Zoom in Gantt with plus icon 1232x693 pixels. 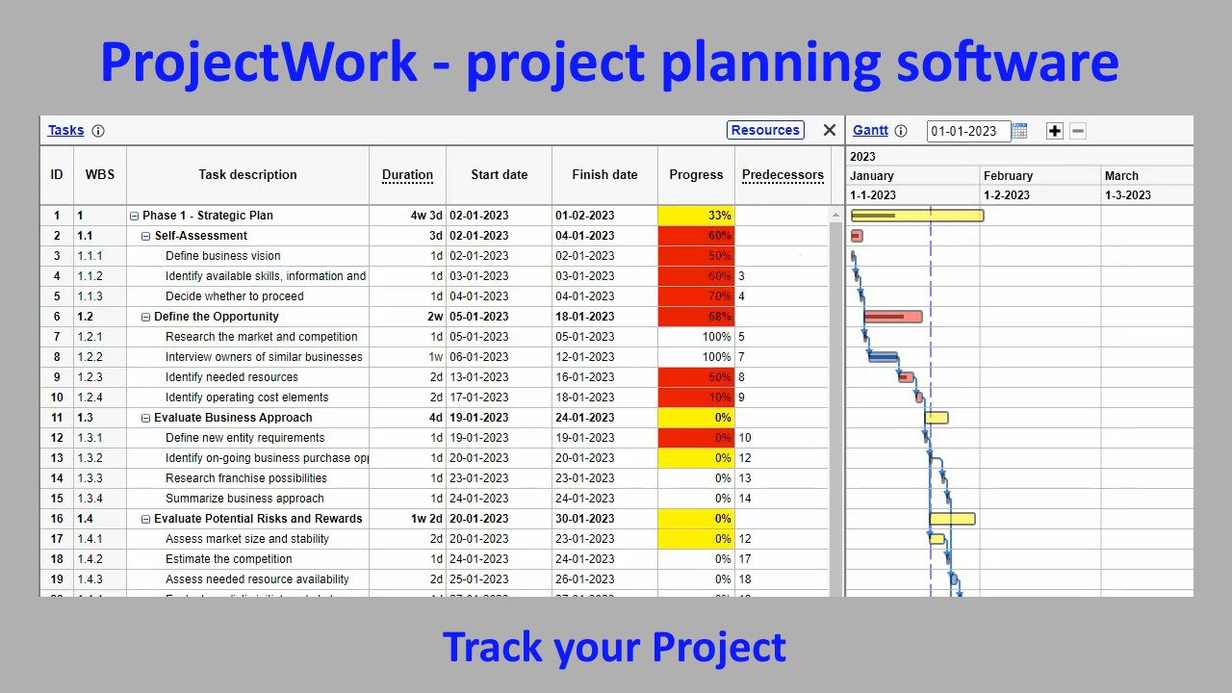click(1055, 131)
